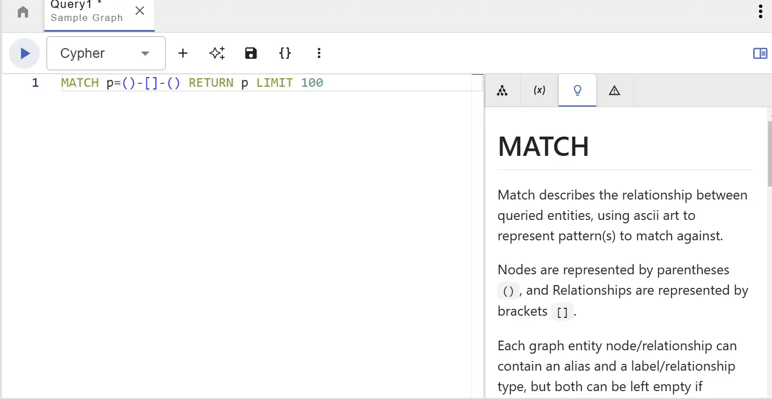Open the top-right options menu
The width and height of the screenshot is (772, 399).
760,11
